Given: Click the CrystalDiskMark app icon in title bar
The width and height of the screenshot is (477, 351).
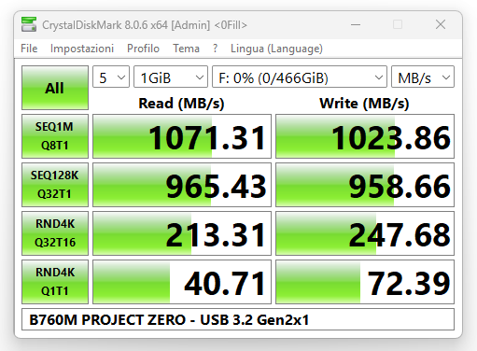Looking at the screenshot, I should point(29,24).
